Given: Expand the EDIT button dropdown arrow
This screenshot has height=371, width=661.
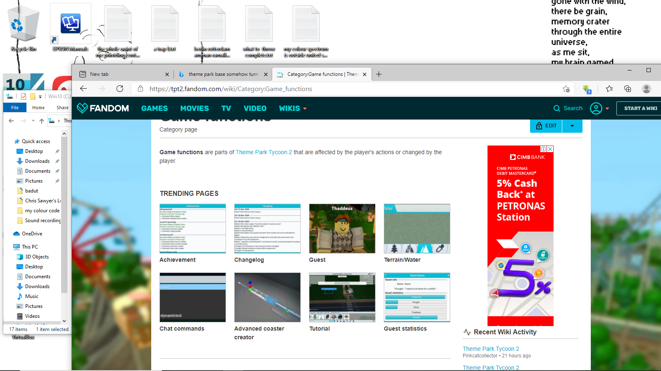Looking at the screenshot, I should point(572,126).
